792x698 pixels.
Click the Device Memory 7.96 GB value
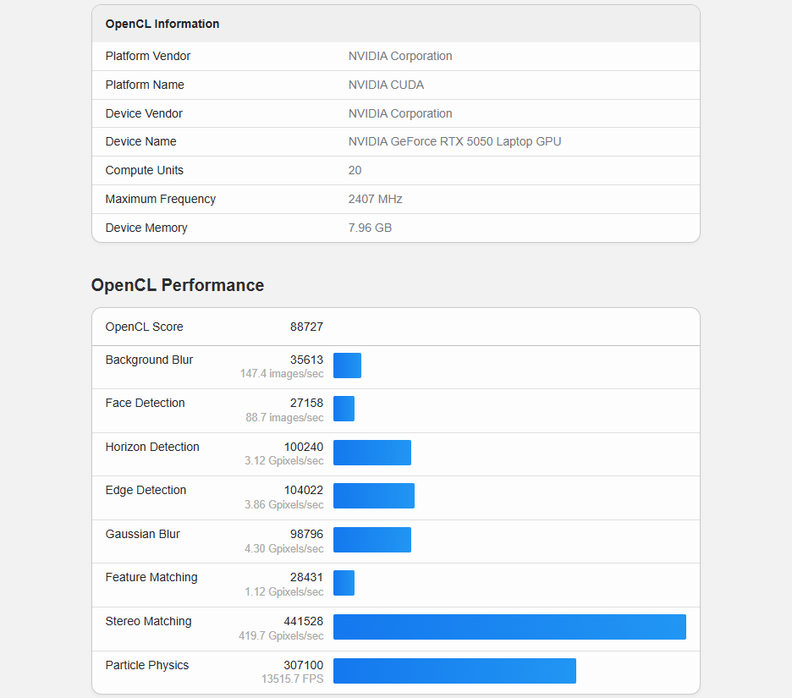(370, 228)
